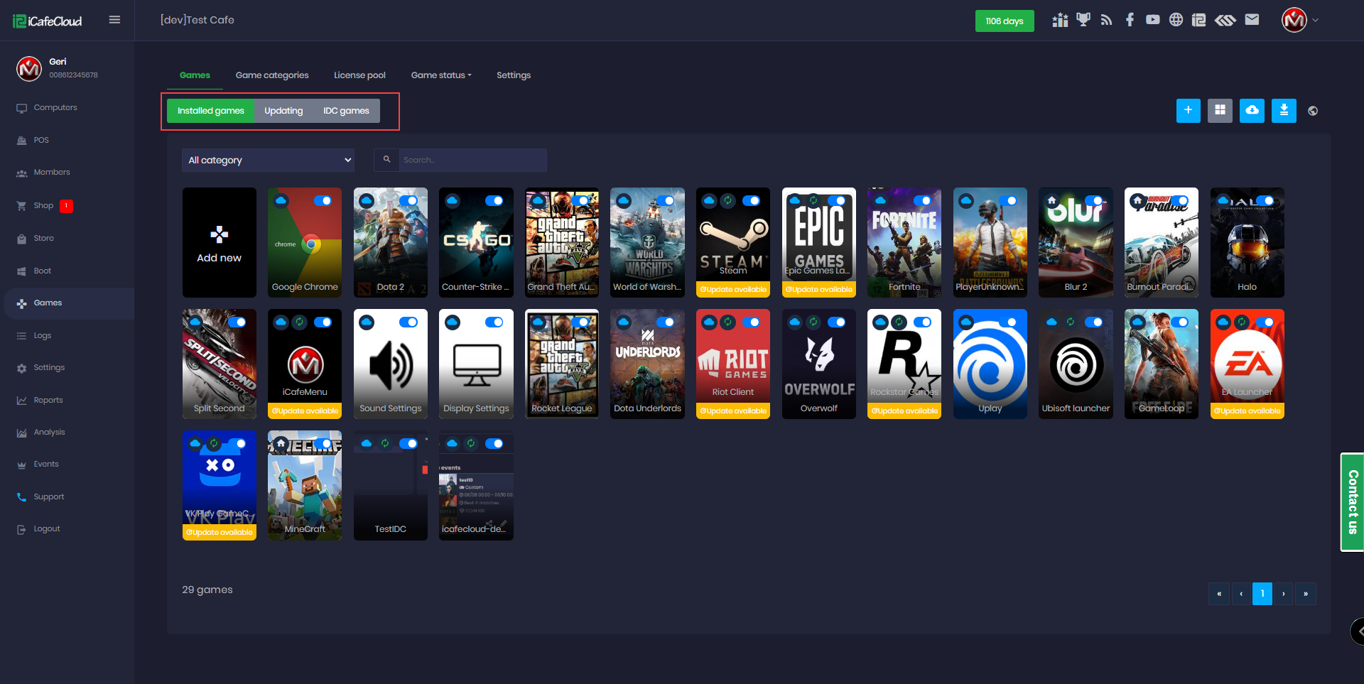Switch to License pool tab
The width and height of the screenshot is (1364, 684).
359,75
